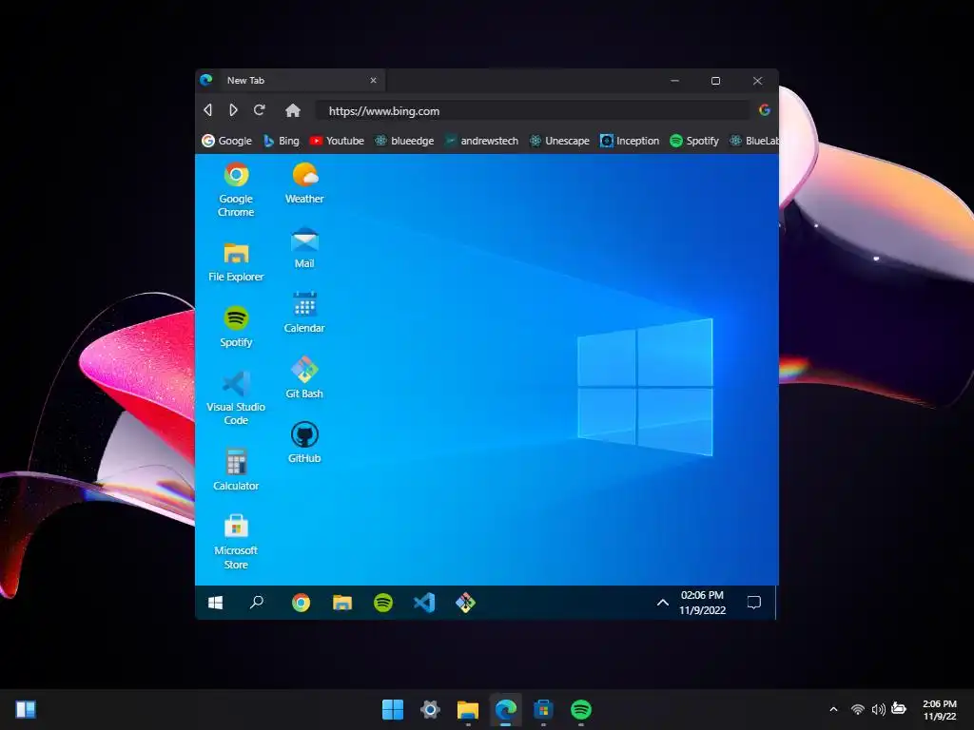The image size is (974, 730).
Task: Open File Explorer from inner taskbar
Action: (342, 603)
